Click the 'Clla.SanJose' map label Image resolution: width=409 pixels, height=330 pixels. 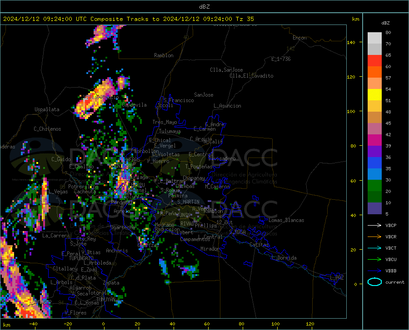coord(226,70)
